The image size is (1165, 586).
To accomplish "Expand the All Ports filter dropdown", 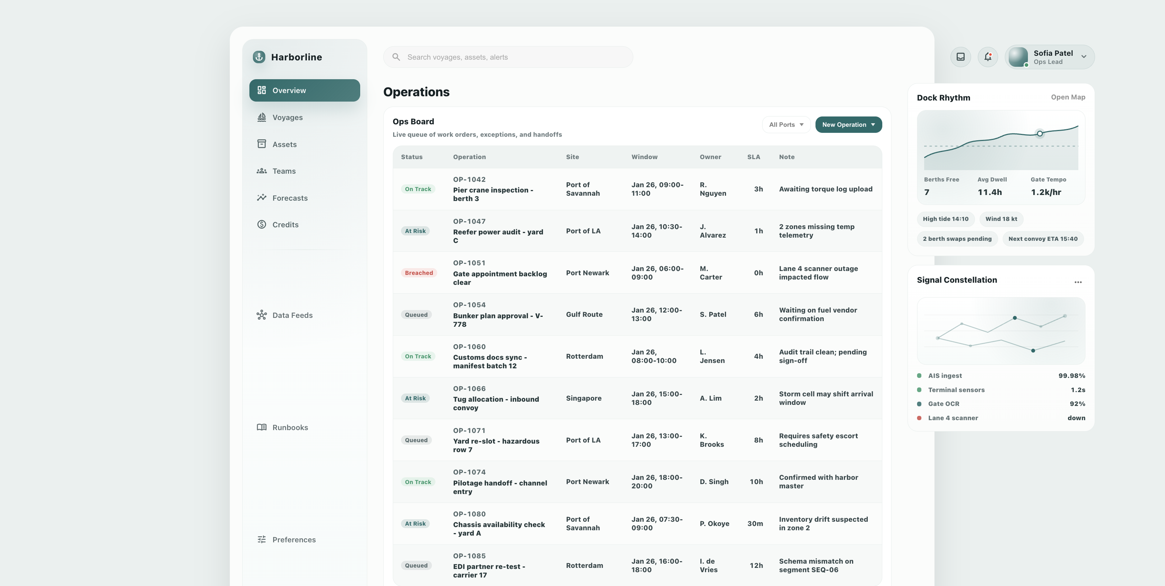I will (x=786, y=125).
